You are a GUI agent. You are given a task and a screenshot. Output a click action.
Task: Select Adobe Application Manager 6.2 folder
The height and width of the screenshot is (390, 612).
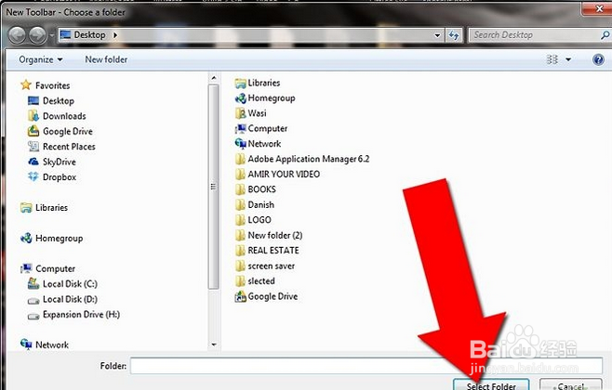302,159
